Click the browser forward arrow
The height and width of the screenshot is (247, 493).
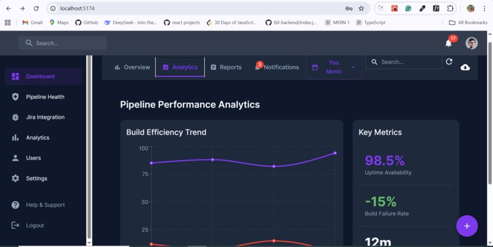[x=22, y=9]
